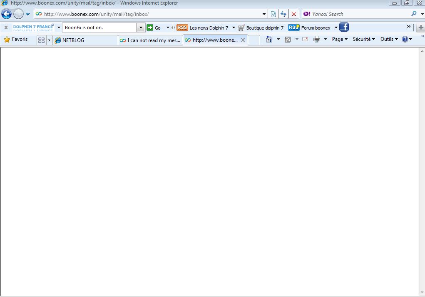The width and height of the screenshot is (425, 297).
Task: Open the recent pages dropdown arrow
Action: [x=27, y=14]
